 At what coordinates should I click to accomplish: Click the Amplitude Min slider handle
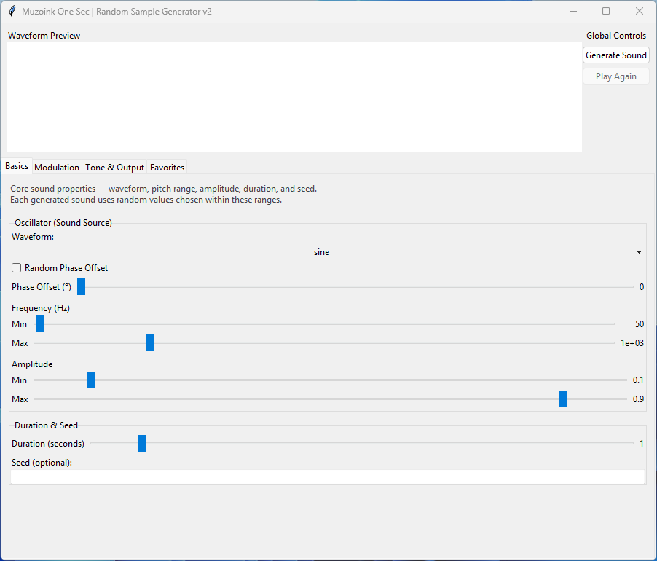[90, 380]
